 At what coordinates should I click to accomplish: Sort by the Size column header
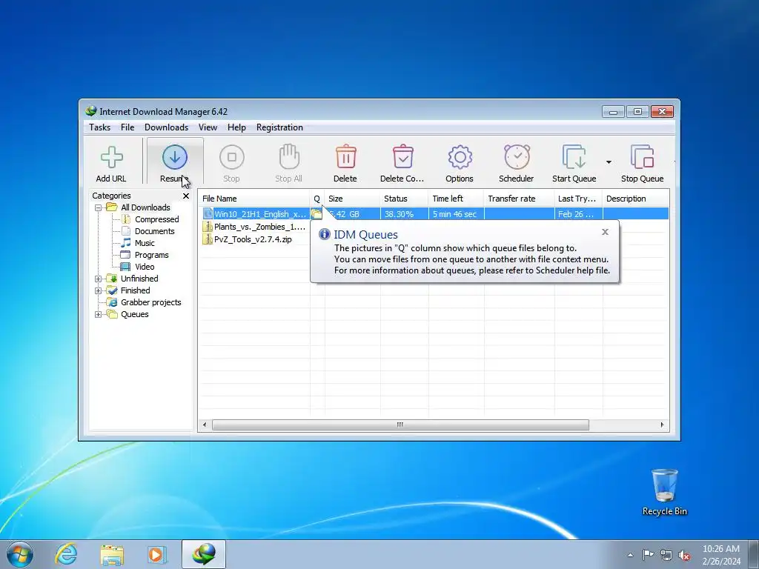[352, 199]
